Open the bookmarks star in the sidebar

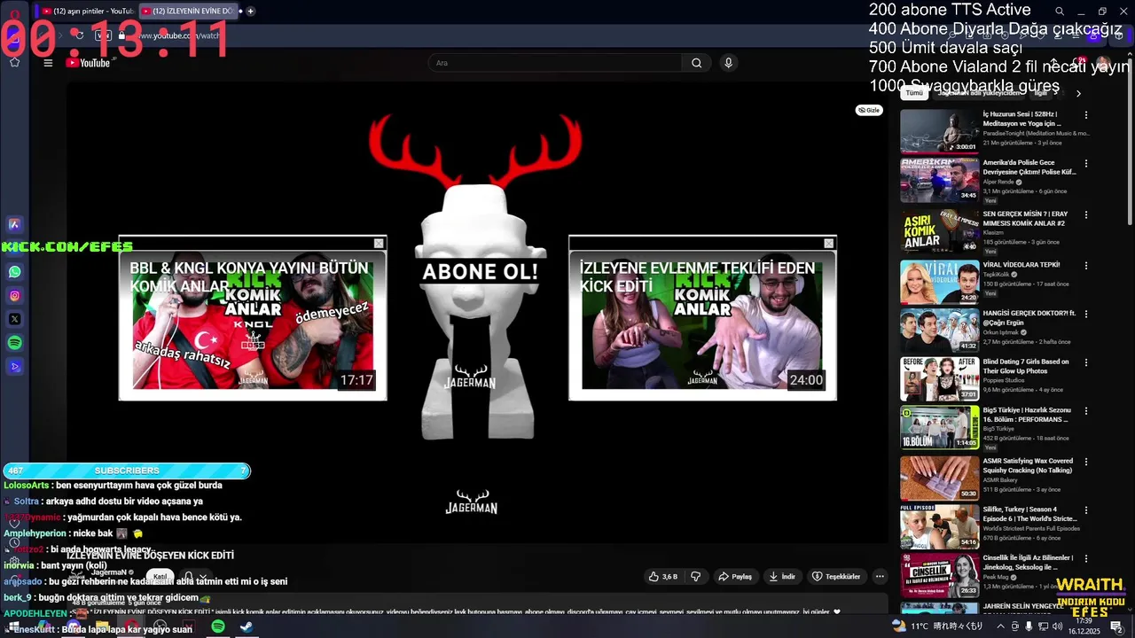pyautogui.click(x=14, y=62)
